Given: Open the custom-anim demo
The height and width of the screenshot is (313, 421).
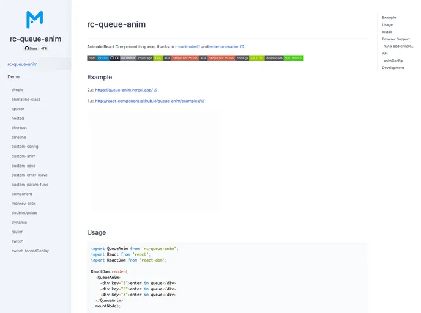Looking at the screenshot, I should click(x=23, y=156).
